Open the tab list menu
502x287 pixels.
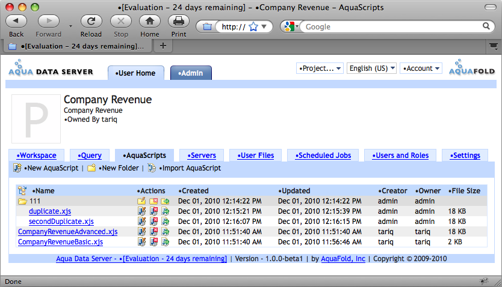coord(494,47)
